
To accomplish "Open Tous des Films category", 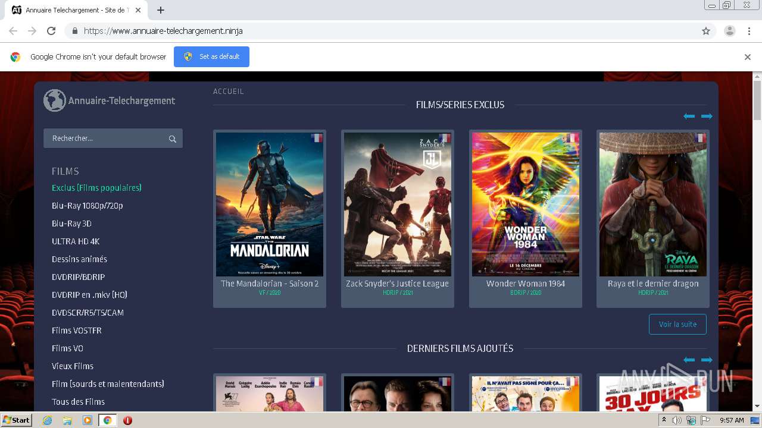I will pyautogui.click(x=78, y=402).
